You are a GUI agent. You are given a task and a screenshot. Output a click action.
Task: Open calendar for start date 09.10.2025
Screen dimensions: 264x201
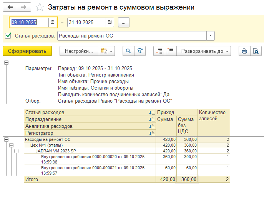53,22
